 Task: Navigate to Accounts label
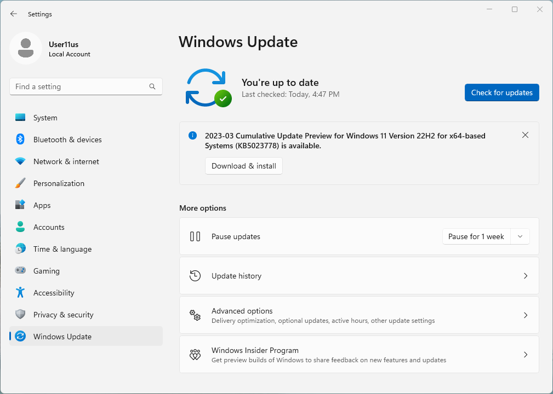(x=49, y=227)
